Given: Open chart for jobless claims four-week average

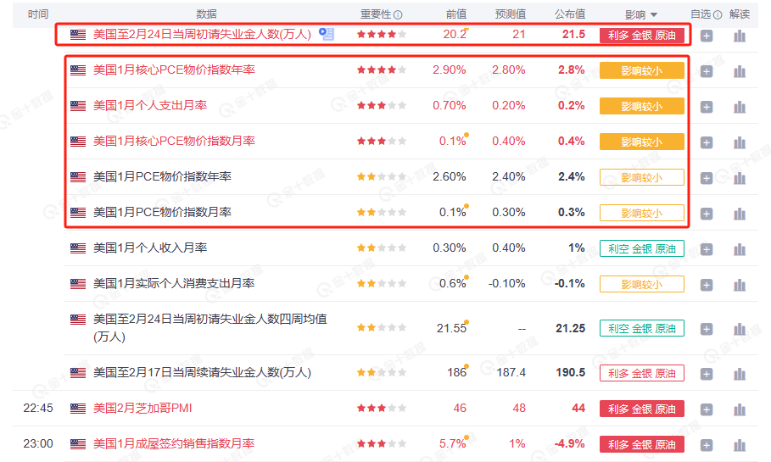Looking at the screenshot, I should point(740,329).
